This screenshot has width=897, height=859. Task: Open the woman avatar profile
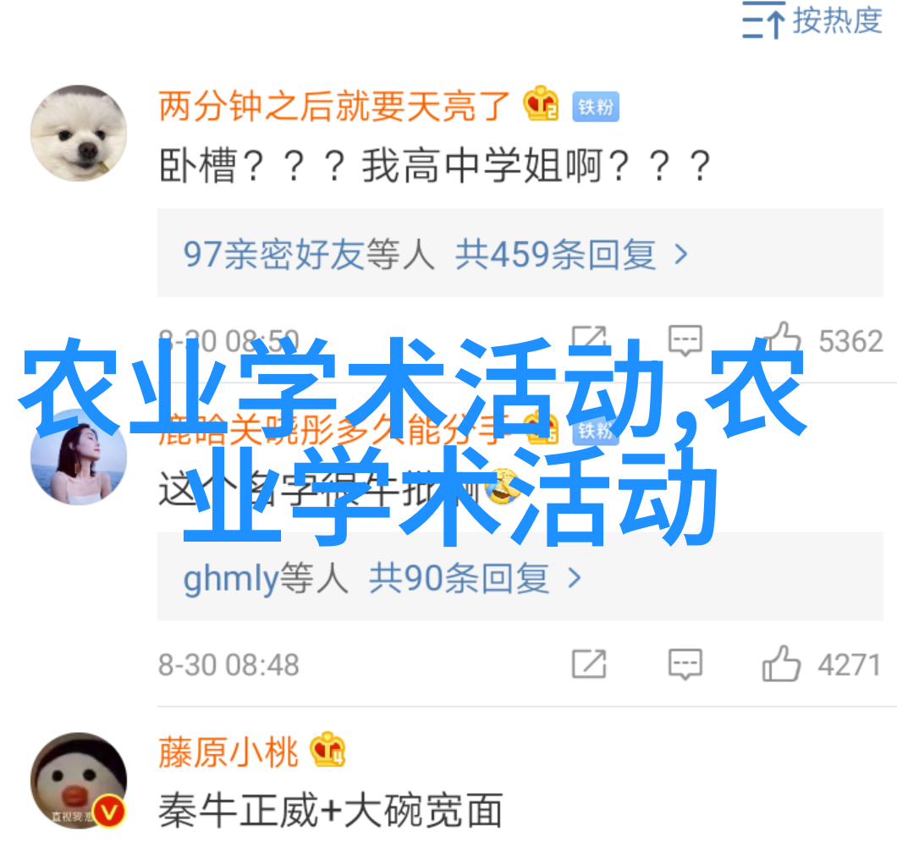click(79, 458)
